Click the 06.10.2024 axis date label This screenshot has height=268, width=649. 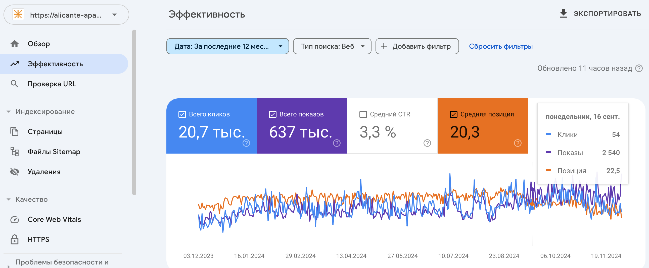(x=555, y=256)
